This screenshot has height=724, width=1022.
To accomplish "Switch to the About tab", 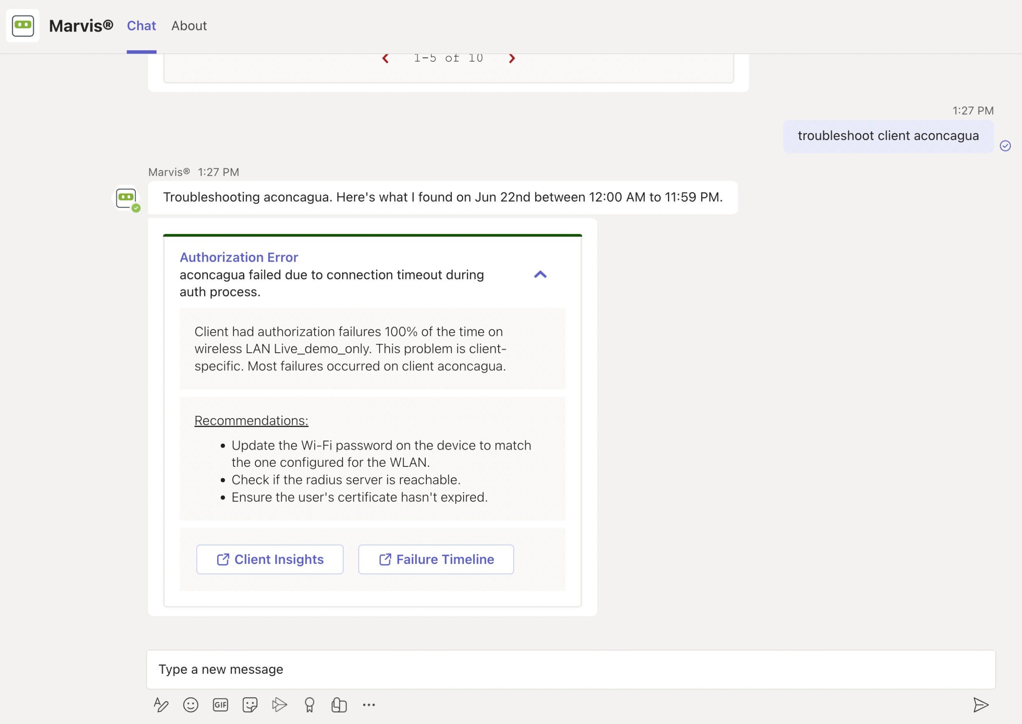I will (x=189, y=26).
